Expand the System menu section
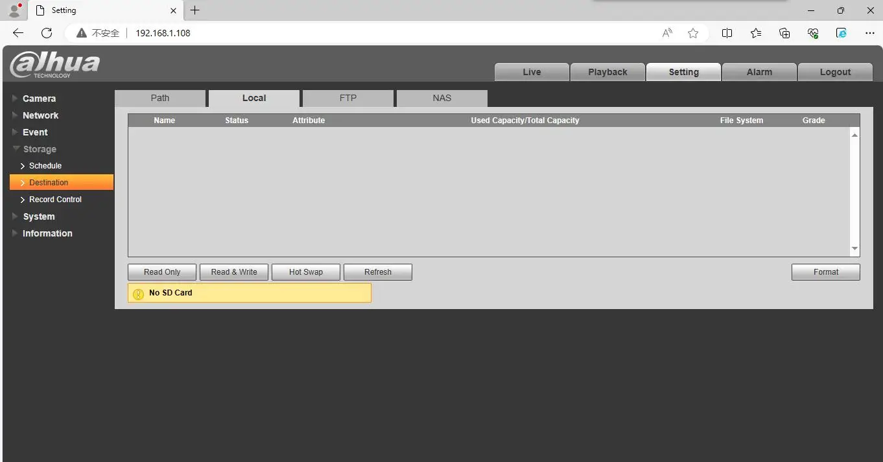The image size is (883, 462). coord(38,216)
